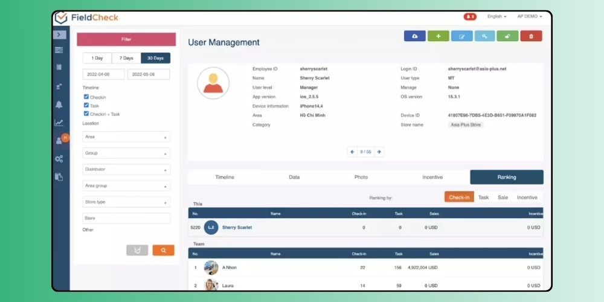
Task: Click the orange search magnifier button
Action: point(163,250)
